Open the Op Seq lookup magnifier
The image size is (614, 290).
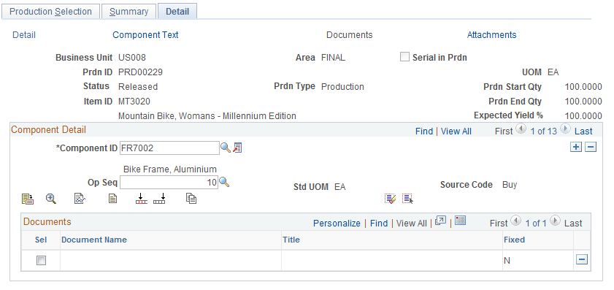(224, 182)
